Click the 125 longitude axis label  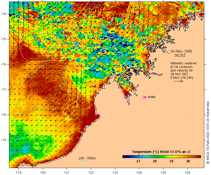pos(163,172)
